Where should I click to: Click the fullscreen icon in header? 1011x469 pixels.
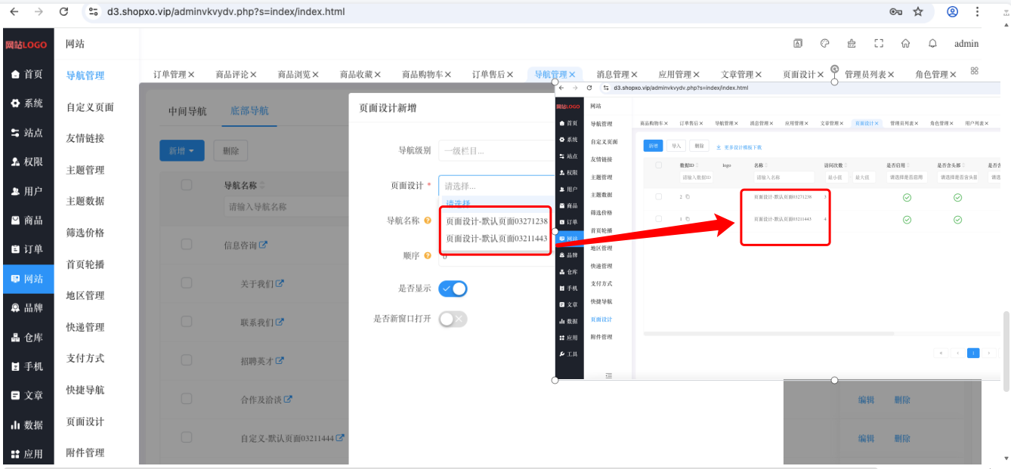click(x=879, y=43)
